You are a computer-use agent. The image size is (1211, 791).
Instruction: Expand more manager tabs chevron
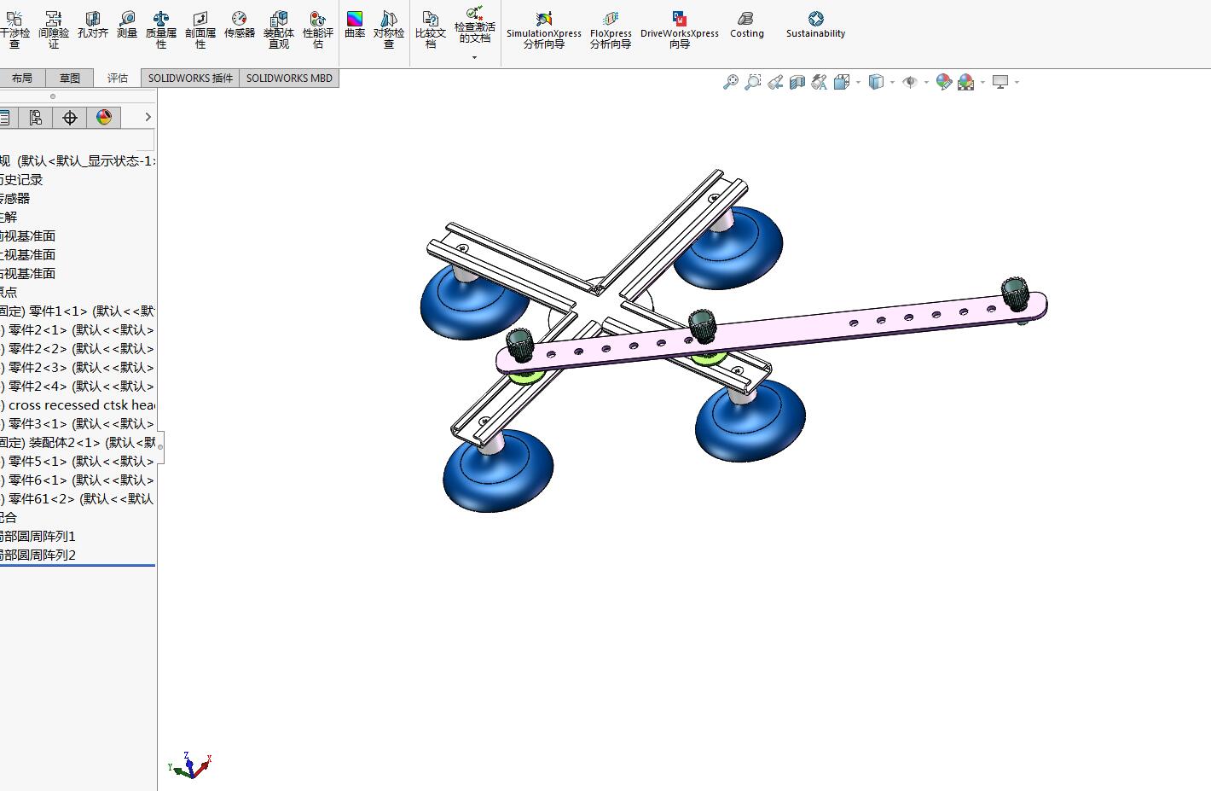148,118
